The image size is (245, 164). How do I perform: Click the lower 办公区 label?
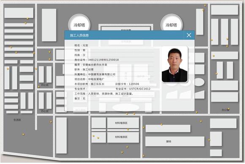[x=45, y=111]
